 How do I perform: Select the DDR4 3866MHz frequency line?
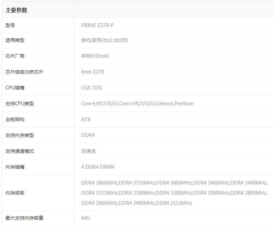pos(174,183)
